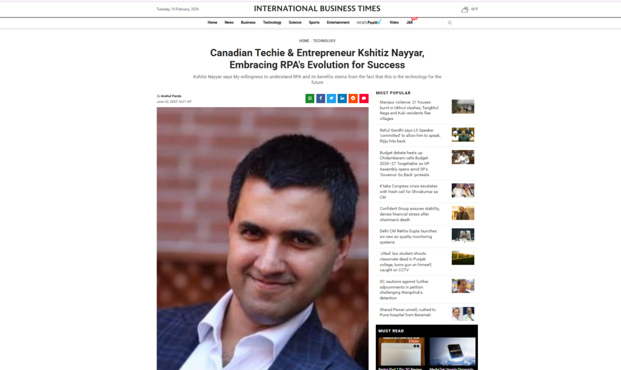Screen dimensions: 621x370
Task: Open the Manipur violence headline
Action: [x=409, y=110]
